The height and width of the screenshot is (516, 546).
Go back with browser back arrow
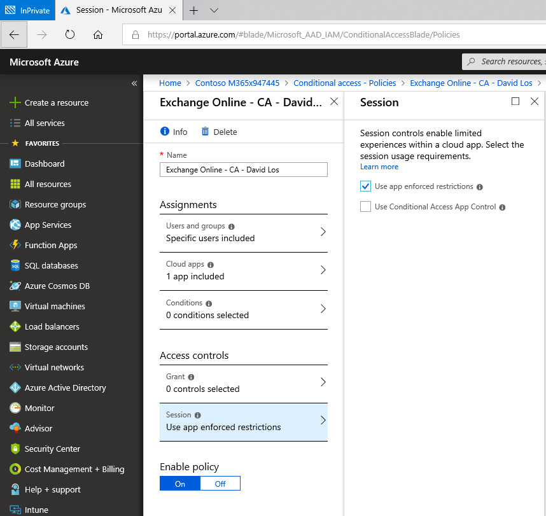[x=14, y=34]
